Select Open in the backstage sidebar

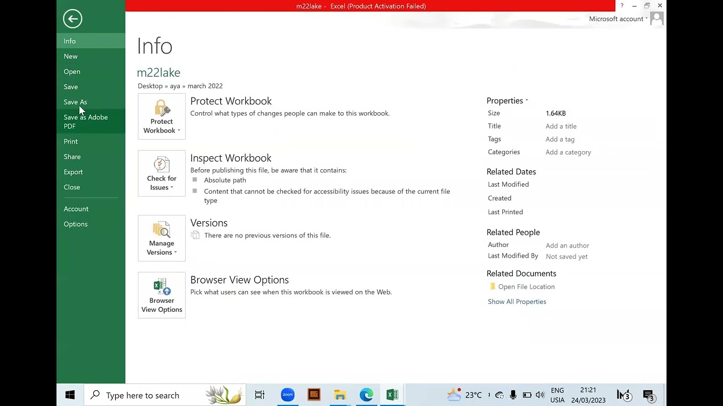point(91,72)
